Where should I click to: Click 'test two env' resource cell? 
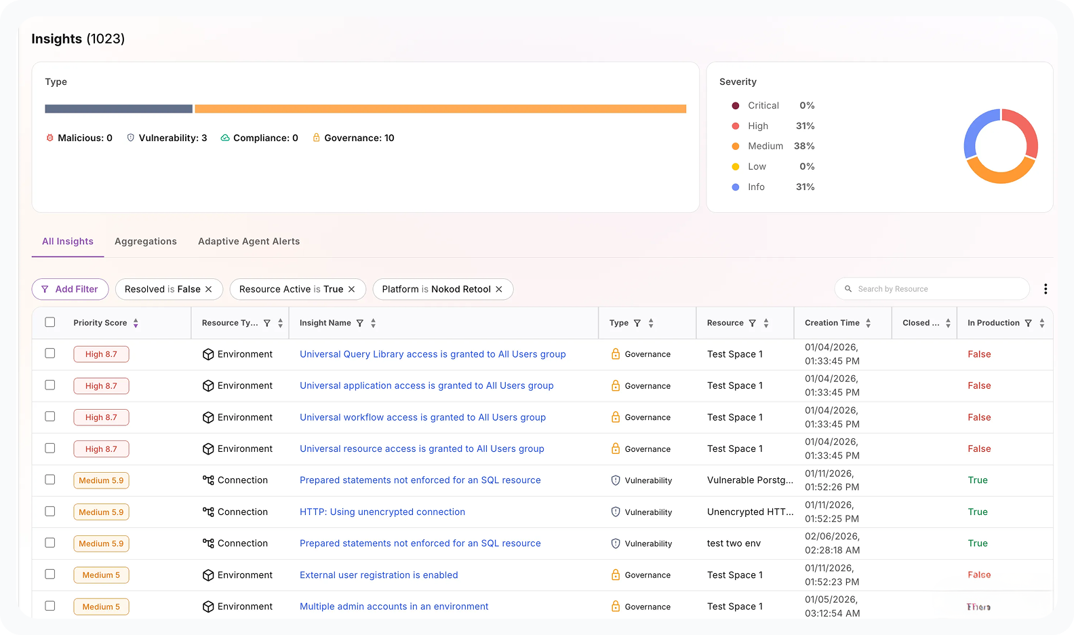click(x=734, y=543)
